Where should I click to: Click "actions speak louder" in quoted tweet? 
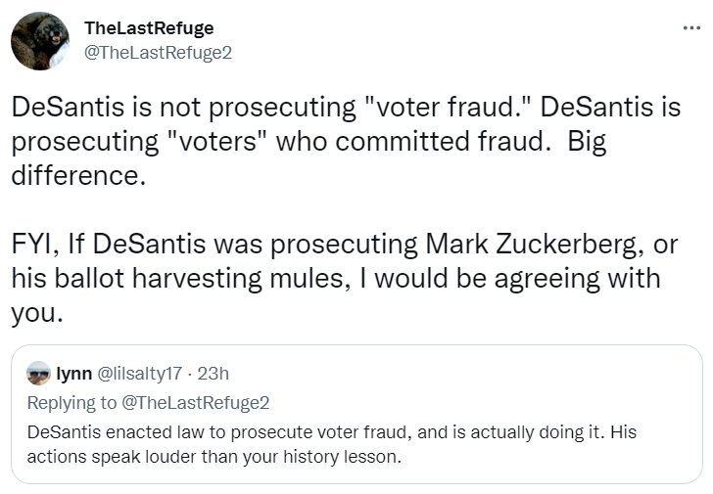pyautogui.click(x=97, y=457)
